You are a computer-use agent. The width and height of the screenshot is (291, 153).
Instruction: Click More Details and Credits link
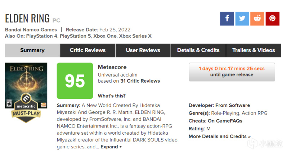(x=219, y=136)
